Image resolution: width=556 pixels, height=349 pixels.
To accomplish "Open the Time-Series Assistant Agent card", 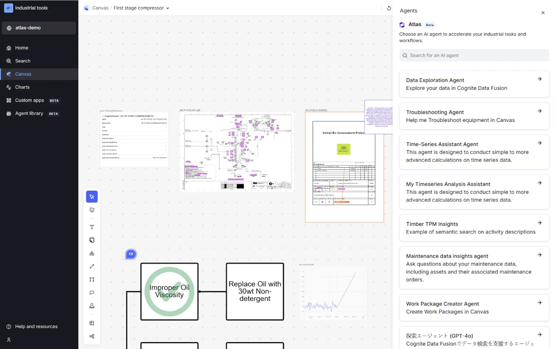I will [474, 152].
